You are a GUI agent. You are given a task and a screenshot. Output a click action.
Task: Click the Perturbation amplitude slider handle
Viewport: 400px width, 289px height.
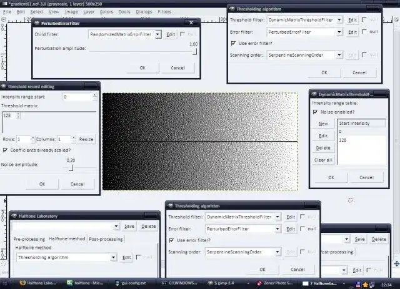[195, 52]
